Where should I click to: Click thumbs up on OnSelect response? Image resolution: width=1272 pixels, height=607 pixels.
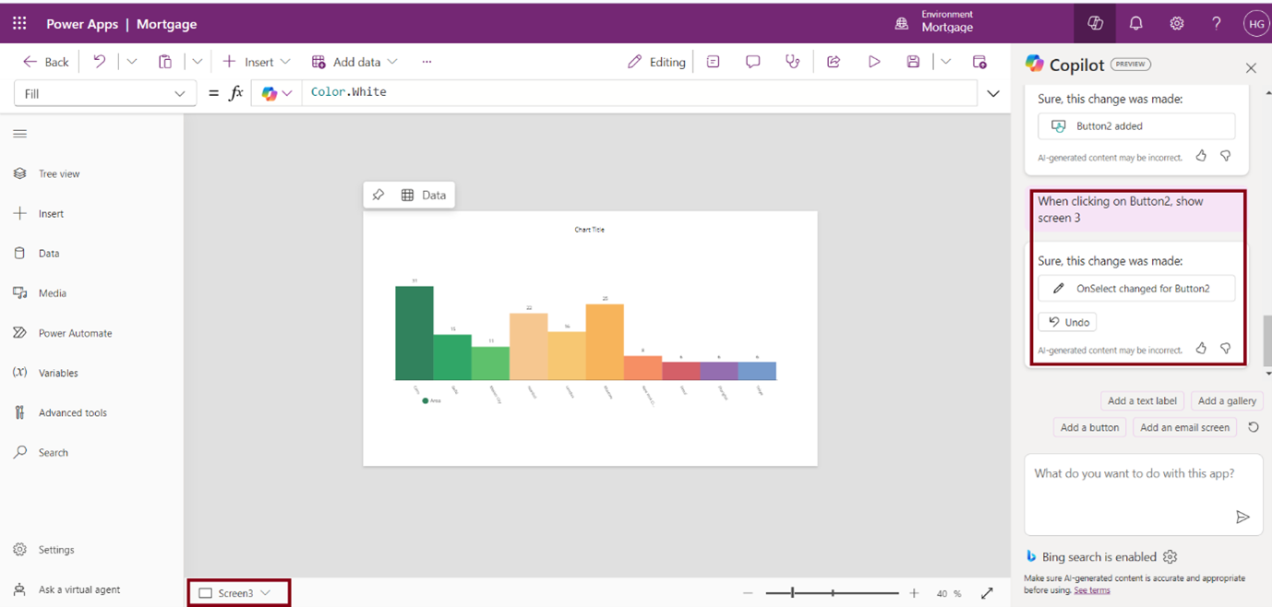(x=1201, y=349)
